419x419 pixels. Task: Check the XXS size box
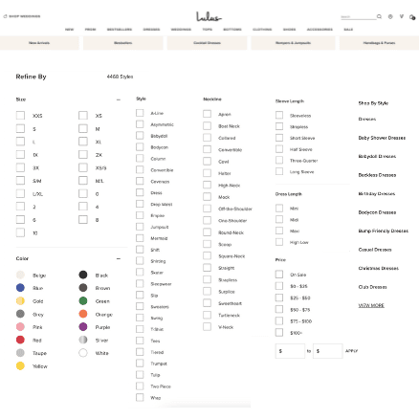pyautogui.click(x=20, y=115)
